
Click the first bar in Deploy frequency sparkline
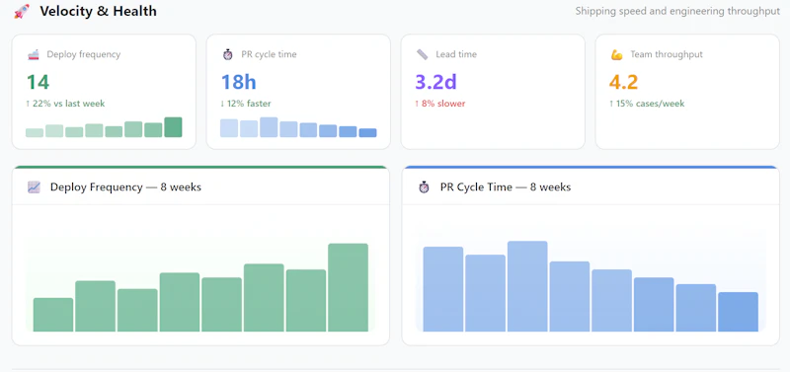pos(35,133)
